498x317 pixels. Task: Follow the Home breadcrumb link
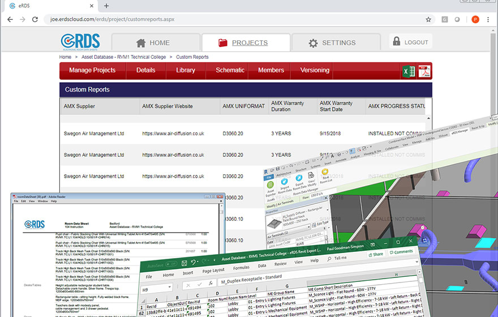(65, 57)
